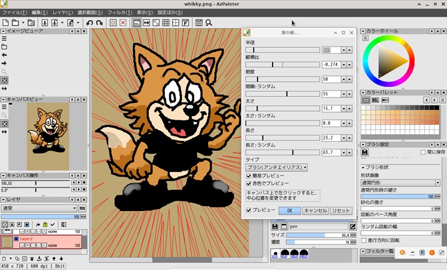Click the magnifier icon in main toolbar
Image resolution: width=447 pixels, height=270 pixels.
tap(209, 22)
